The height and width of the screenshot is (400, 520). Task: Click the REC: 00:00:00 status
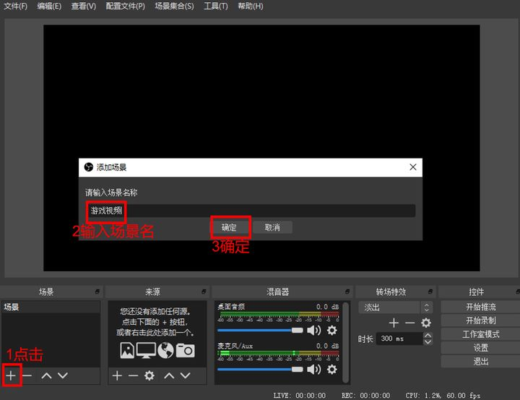[365, 396]
